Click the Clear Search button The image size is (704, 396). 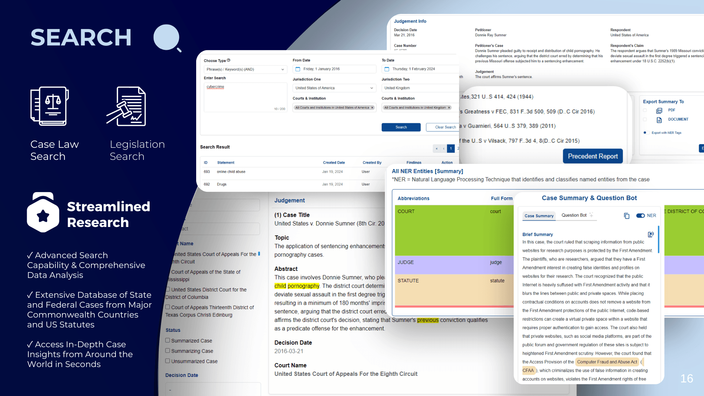point(443,127)
